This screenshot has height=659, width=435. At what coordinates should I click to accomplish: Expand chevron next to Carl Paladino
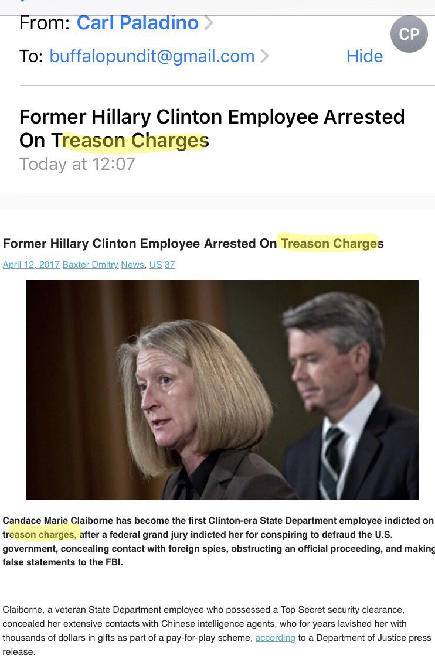[x=209, y=23]
